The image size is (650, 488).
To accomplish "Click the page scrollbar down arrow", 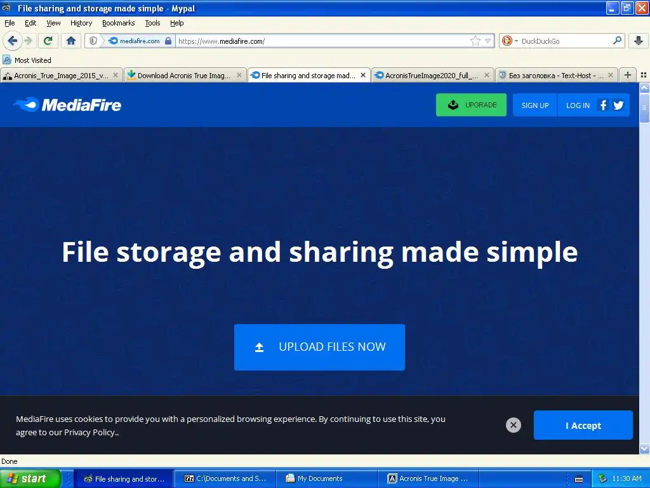I will coord(644,449).
